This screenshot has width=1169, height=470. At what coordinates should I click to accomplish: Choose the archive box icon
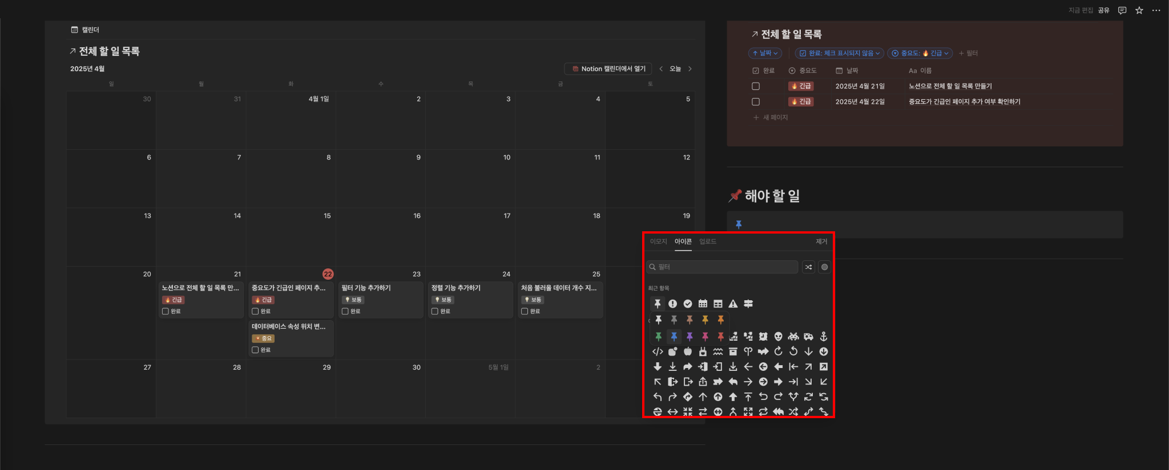coord(733,352)
